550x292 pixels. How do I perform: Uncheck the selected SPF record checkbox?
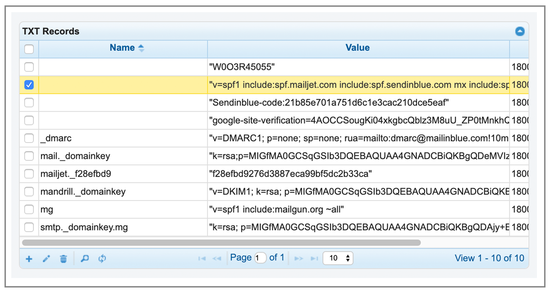(x=29, y=85)
